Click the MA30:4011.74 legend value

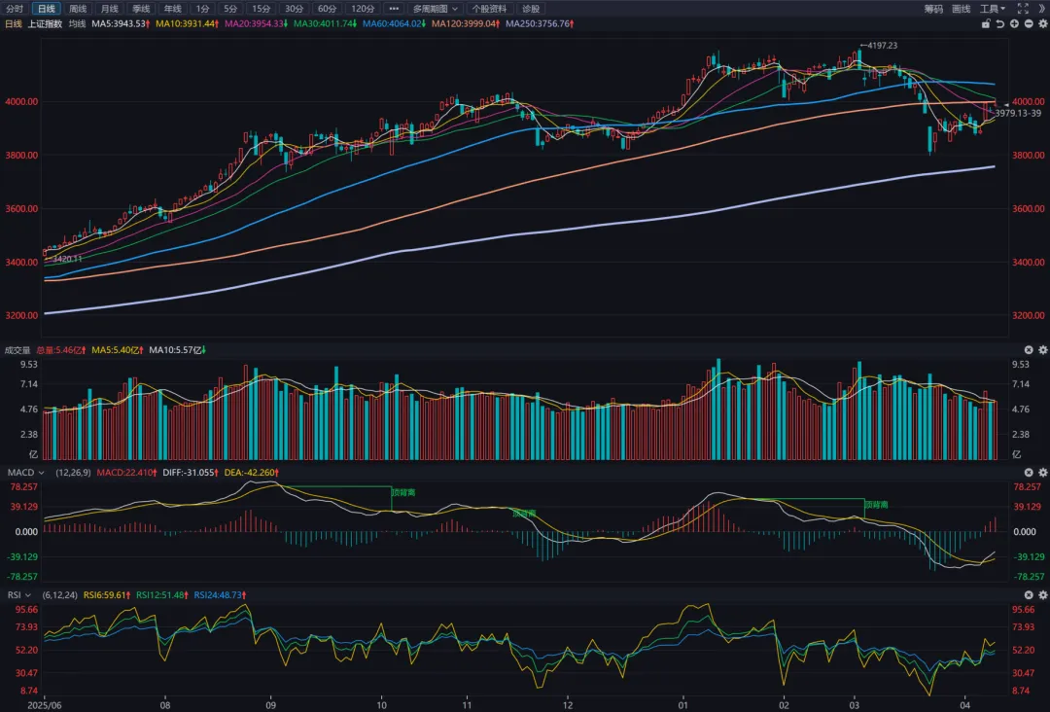click(x=325, y=23)
